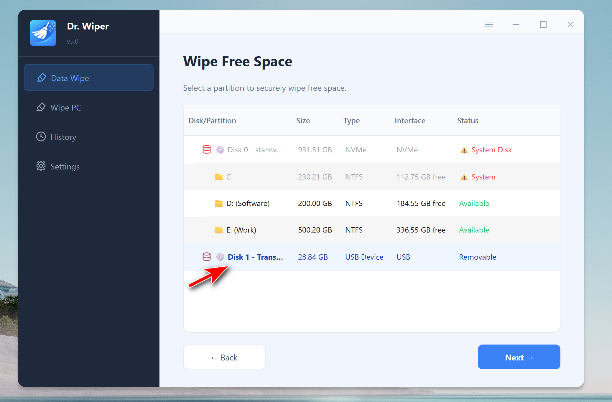Click the Settings gear icon

pos(41,166)
